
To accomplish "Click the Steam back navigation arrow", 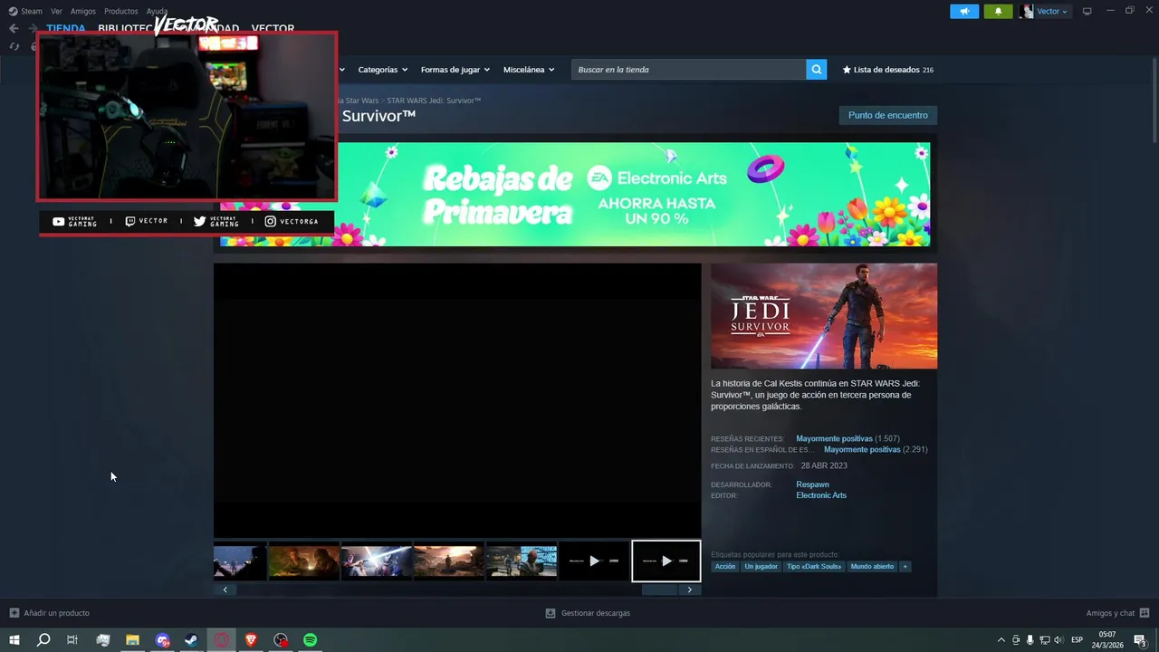I will click(14, 28).
